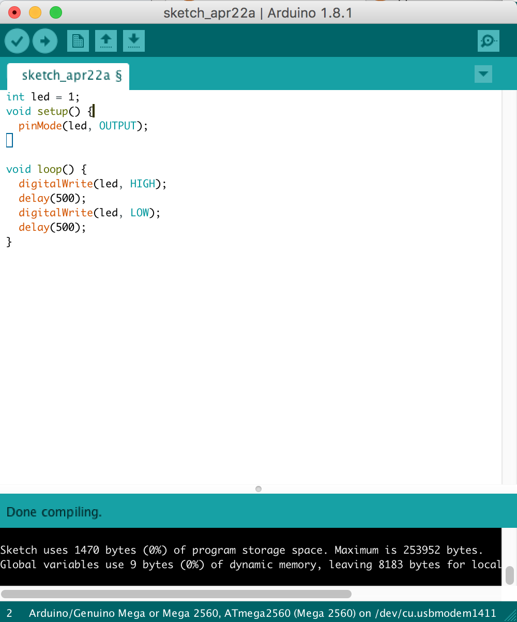Minimize the Arduino window with yellow button
This screenshot has width=517, height=622.
point(35,12)
